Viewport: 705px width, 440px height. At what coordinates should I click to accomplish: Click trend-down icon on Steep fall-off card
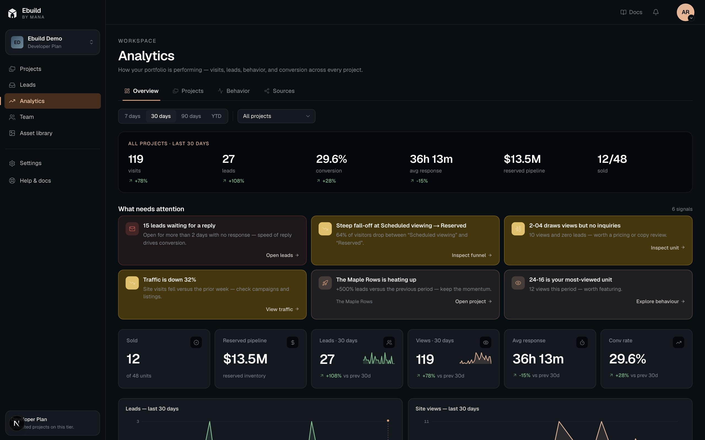click(x=325, y=229)
